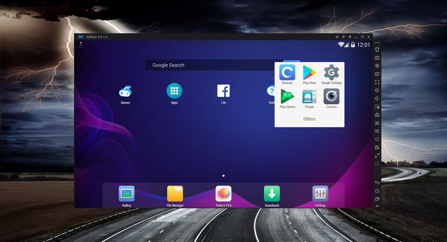
Task: Click the multi-instance plus grid sidebar icon
Action: [377, 164]
